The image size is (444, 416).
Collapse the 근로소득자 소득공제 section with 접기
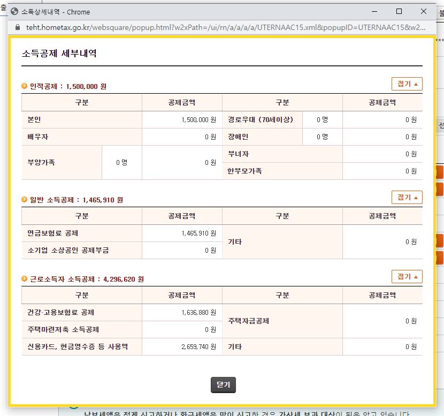[407, 277]
